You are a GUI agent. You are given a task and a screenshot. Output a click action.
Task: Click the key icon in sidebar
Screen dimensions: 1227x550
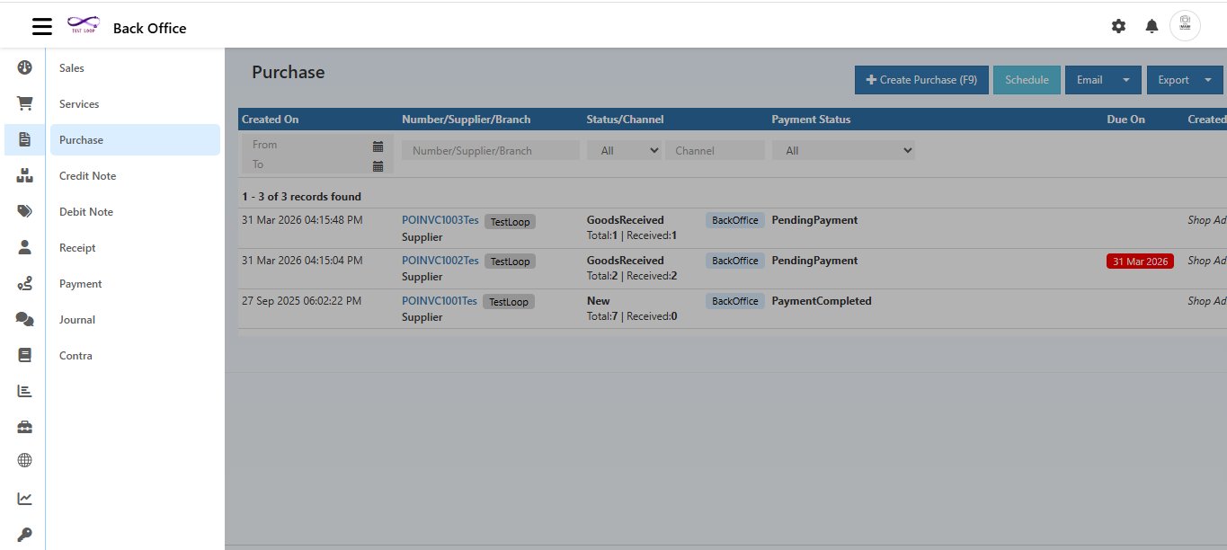point(24,535)
